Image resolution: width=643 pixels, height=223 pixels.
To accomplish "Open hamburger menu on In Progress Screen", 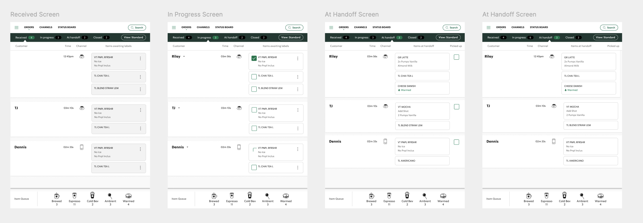I will [x=174, y=27].
